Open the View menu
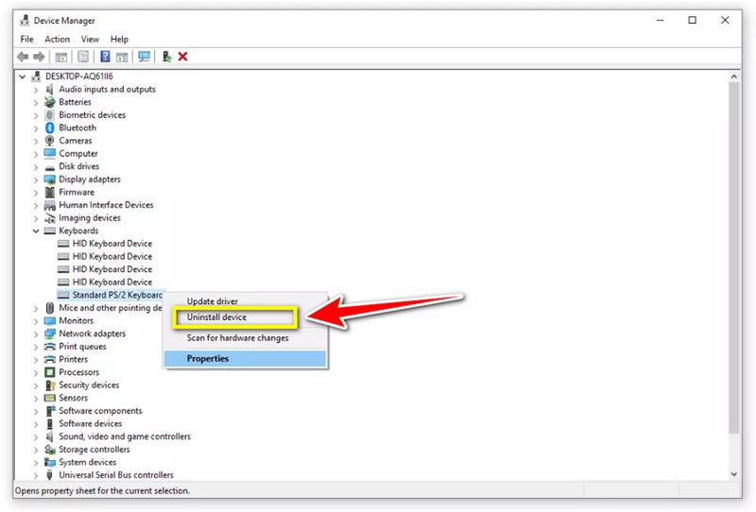 click(x=90, y=39)
